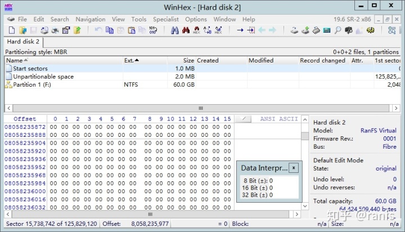Click the Replace hex values icon

(x=218, y=30)
